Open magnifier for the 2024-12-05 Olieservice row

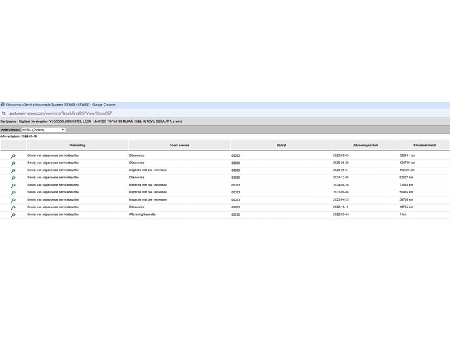coord(12,178)
